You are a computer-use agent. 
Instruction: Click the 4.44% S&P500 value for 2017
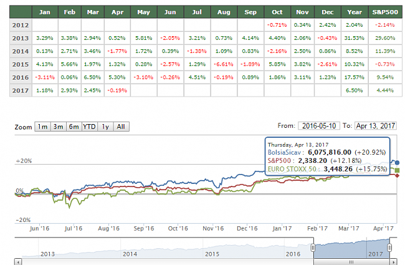pos(385,90)
